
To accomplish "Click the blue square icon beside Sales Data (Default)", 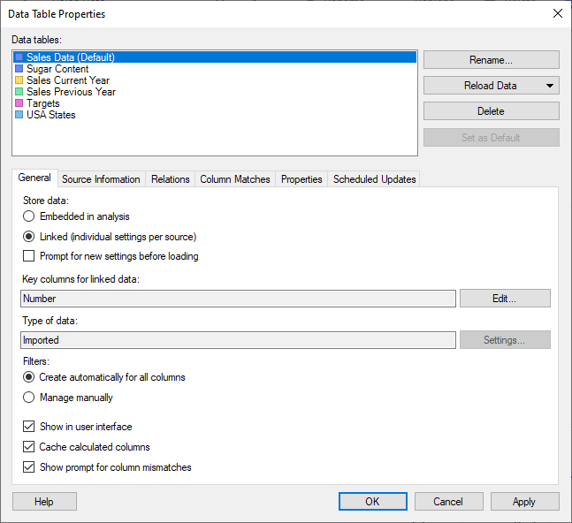I will coord(19,57).
